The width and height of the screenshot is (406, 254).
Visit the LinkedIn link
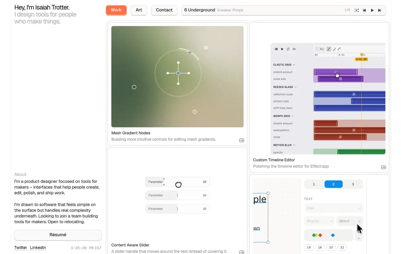[38, 248]
